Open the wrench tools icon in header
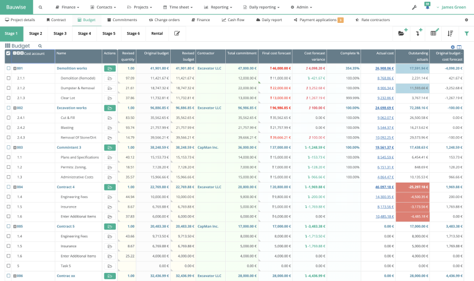The width and height of the screenshot is (474, 281). click(414, 7)
